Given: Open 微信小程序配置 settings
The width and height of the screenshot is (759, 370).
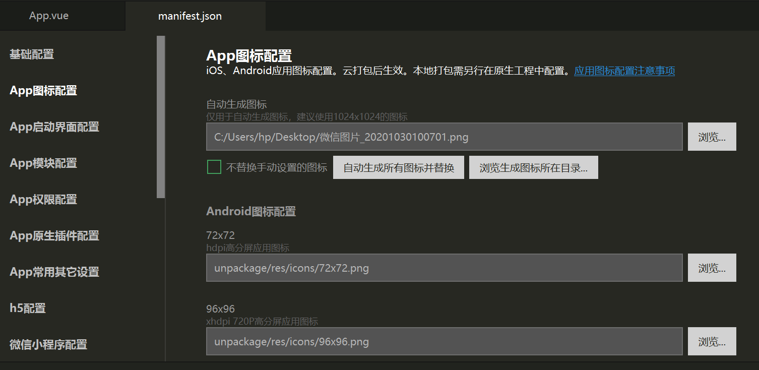Looking at the screenshot, I should (47, 344).
